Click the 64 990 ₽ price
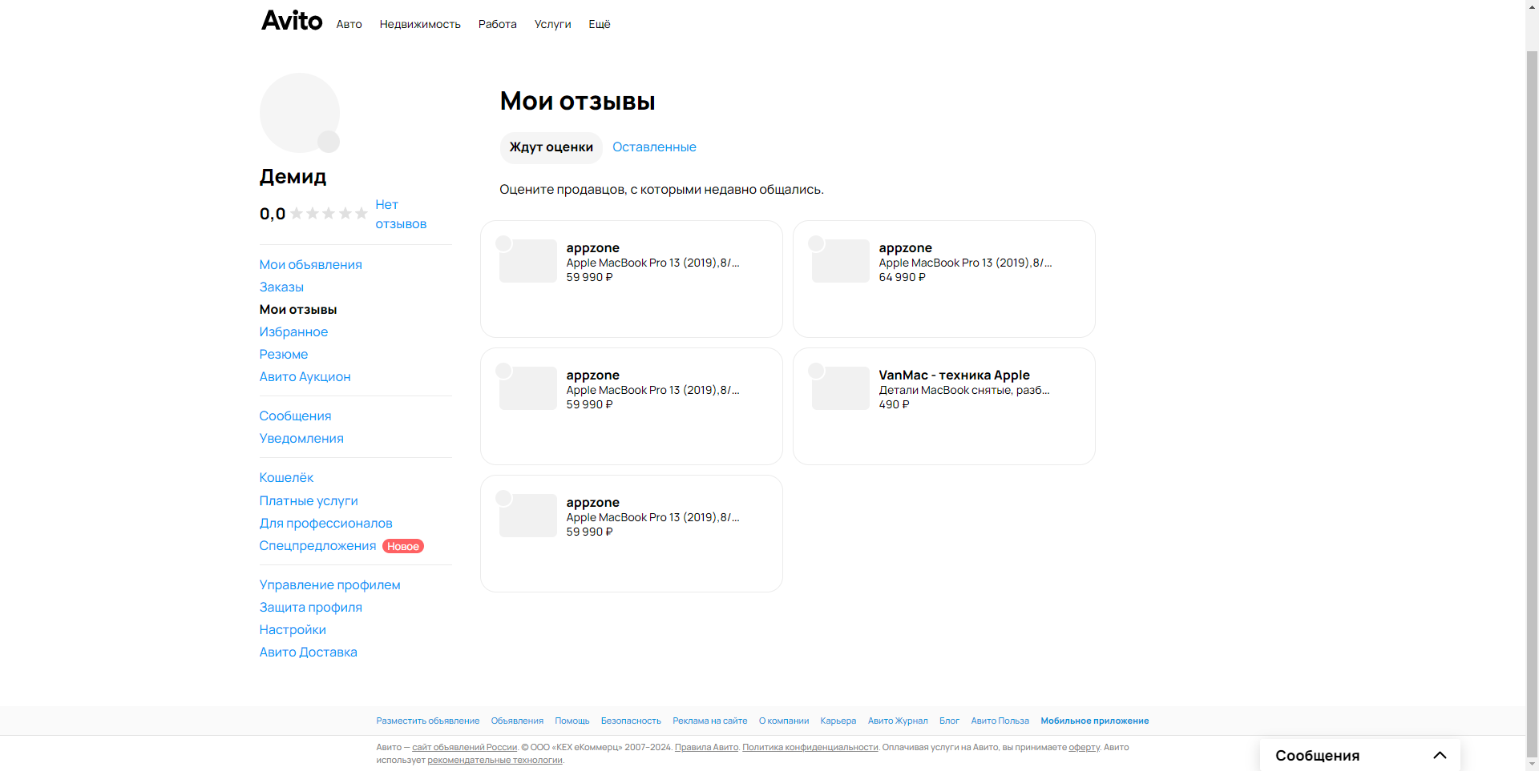Screen dimensions: 1539x771 coord(902,278)
